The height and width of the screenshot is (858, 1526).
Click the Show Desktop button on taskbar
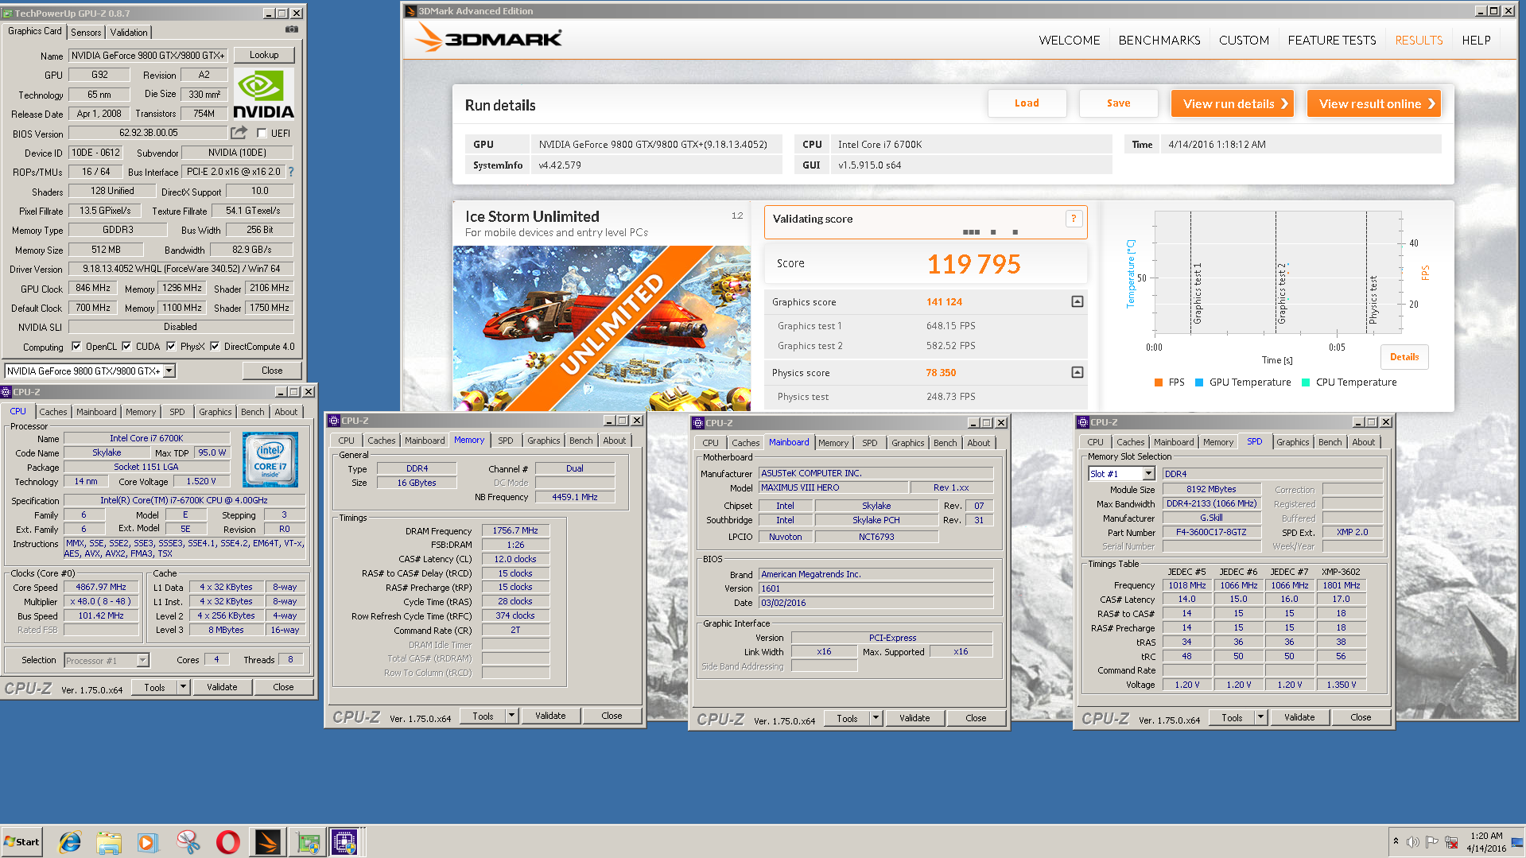coord(1519,842)
